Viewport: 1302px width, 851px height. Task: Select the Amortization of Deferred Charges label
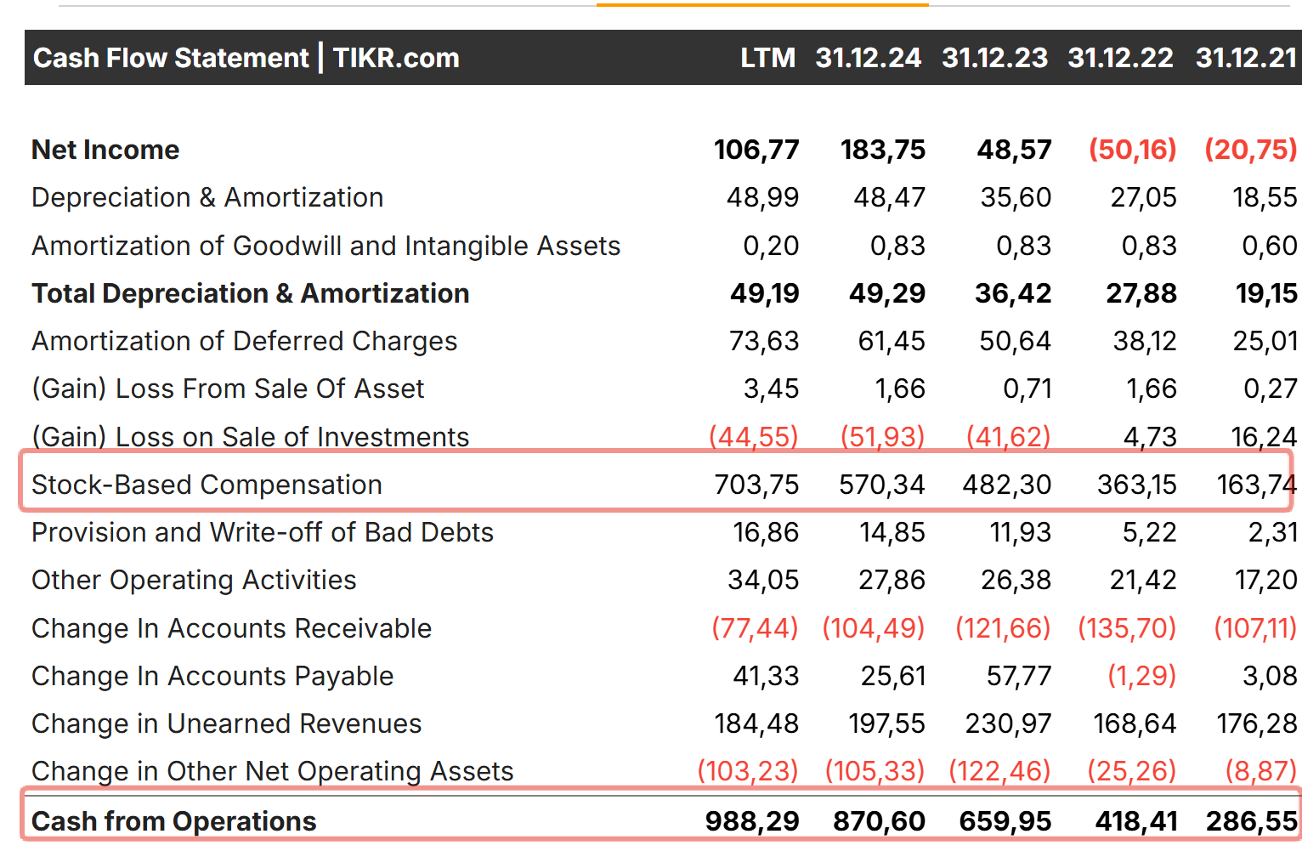coord(244,341)
